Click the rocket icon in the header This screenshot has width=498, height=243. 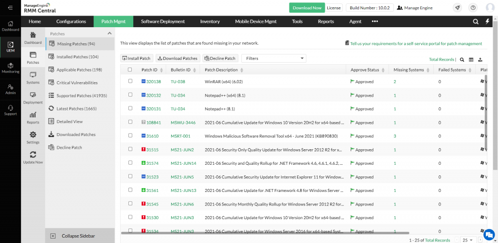458,8
